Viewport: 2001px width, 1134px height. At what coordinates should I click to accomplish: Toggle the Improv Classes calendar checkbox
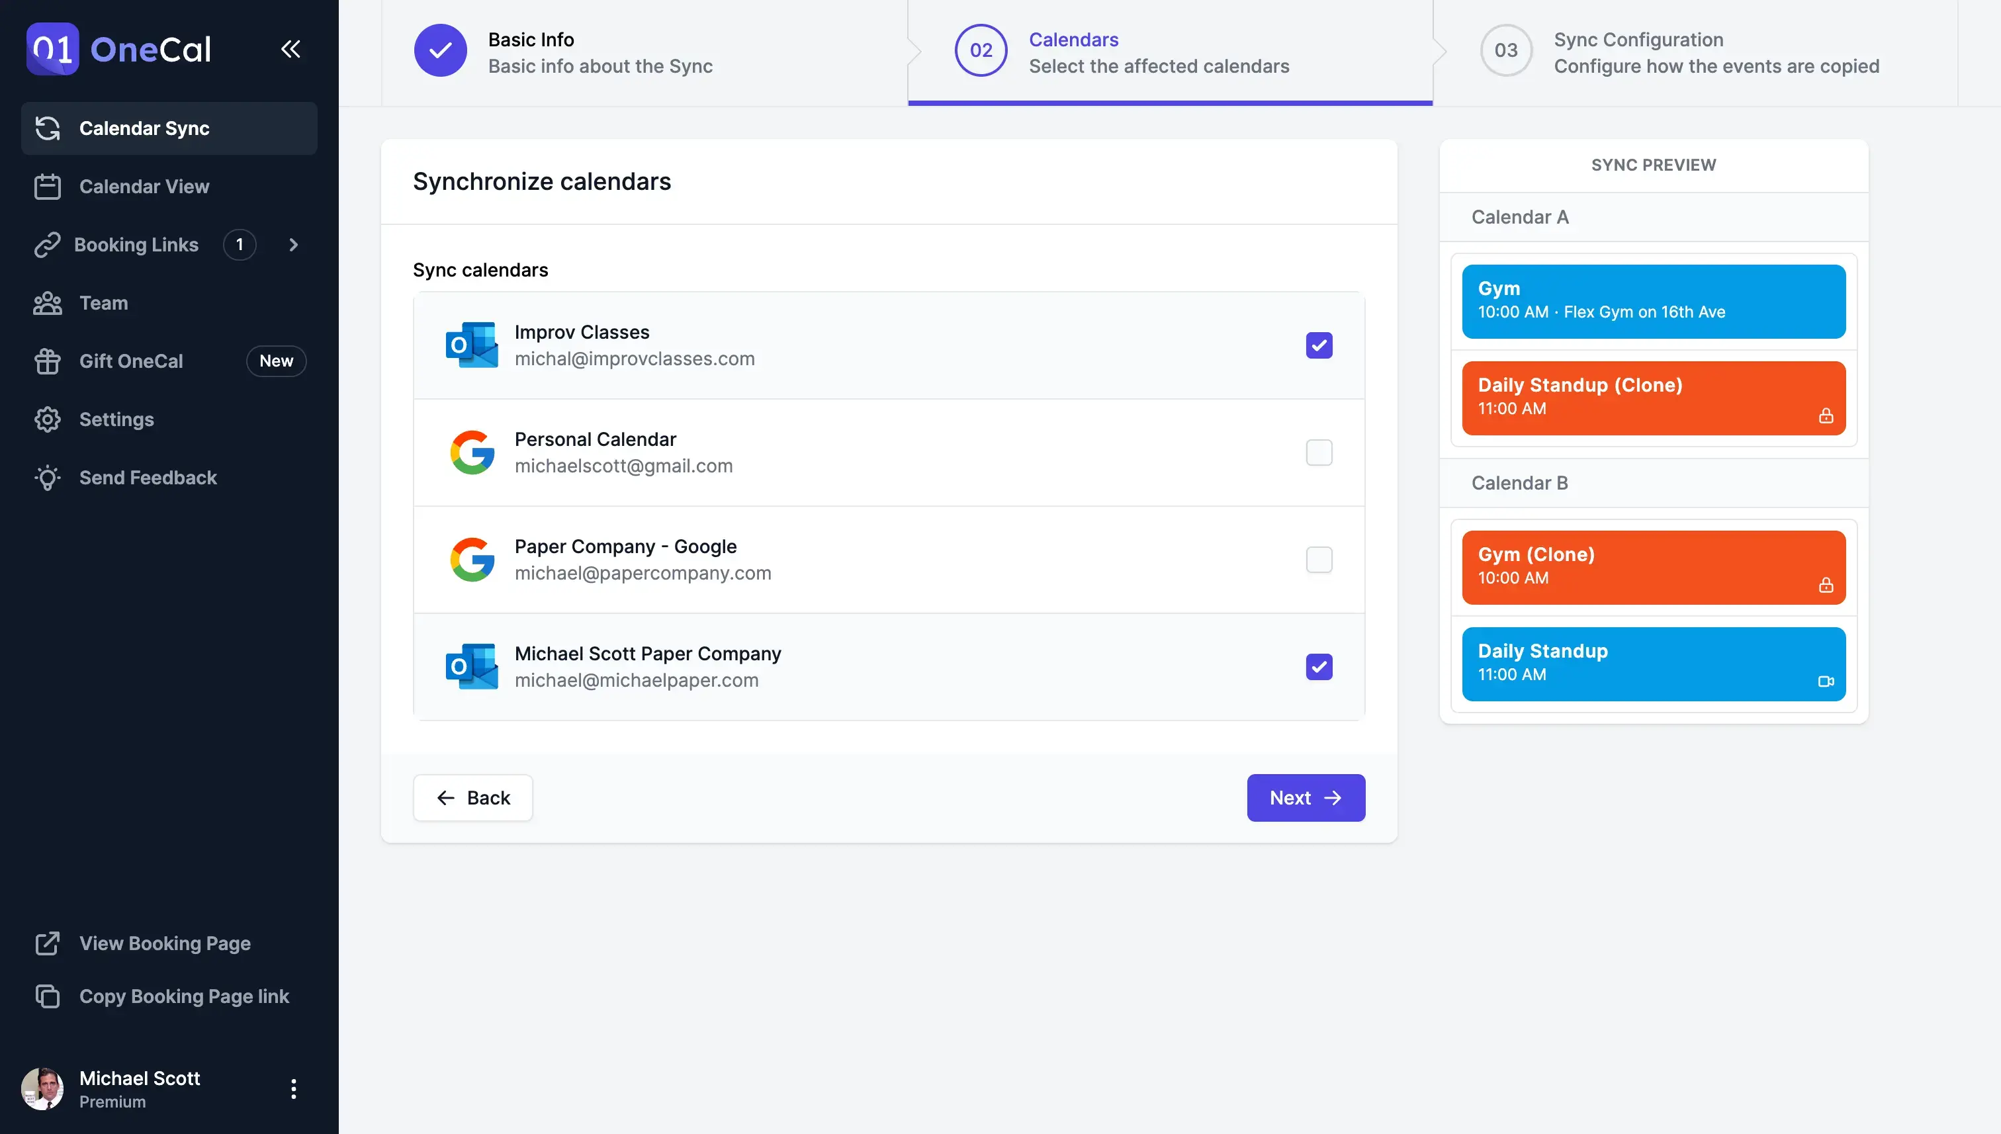coord(1318,345)
